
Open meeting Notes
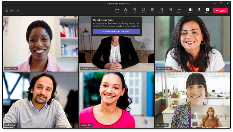point(161,10)
